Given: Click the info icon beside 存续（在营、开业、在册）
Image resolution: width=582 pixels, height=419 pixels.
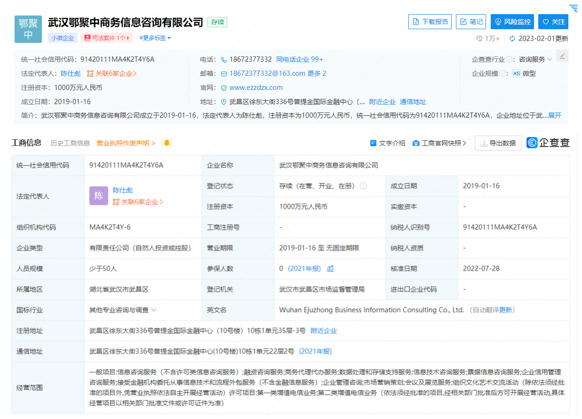Looking at the screenshot, I should (x=363, y=186).
